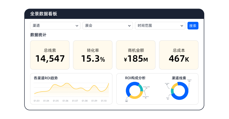The image size is (229, 119).
Task: Click the 01.07 axis label
Action: [x=75, y=101]
